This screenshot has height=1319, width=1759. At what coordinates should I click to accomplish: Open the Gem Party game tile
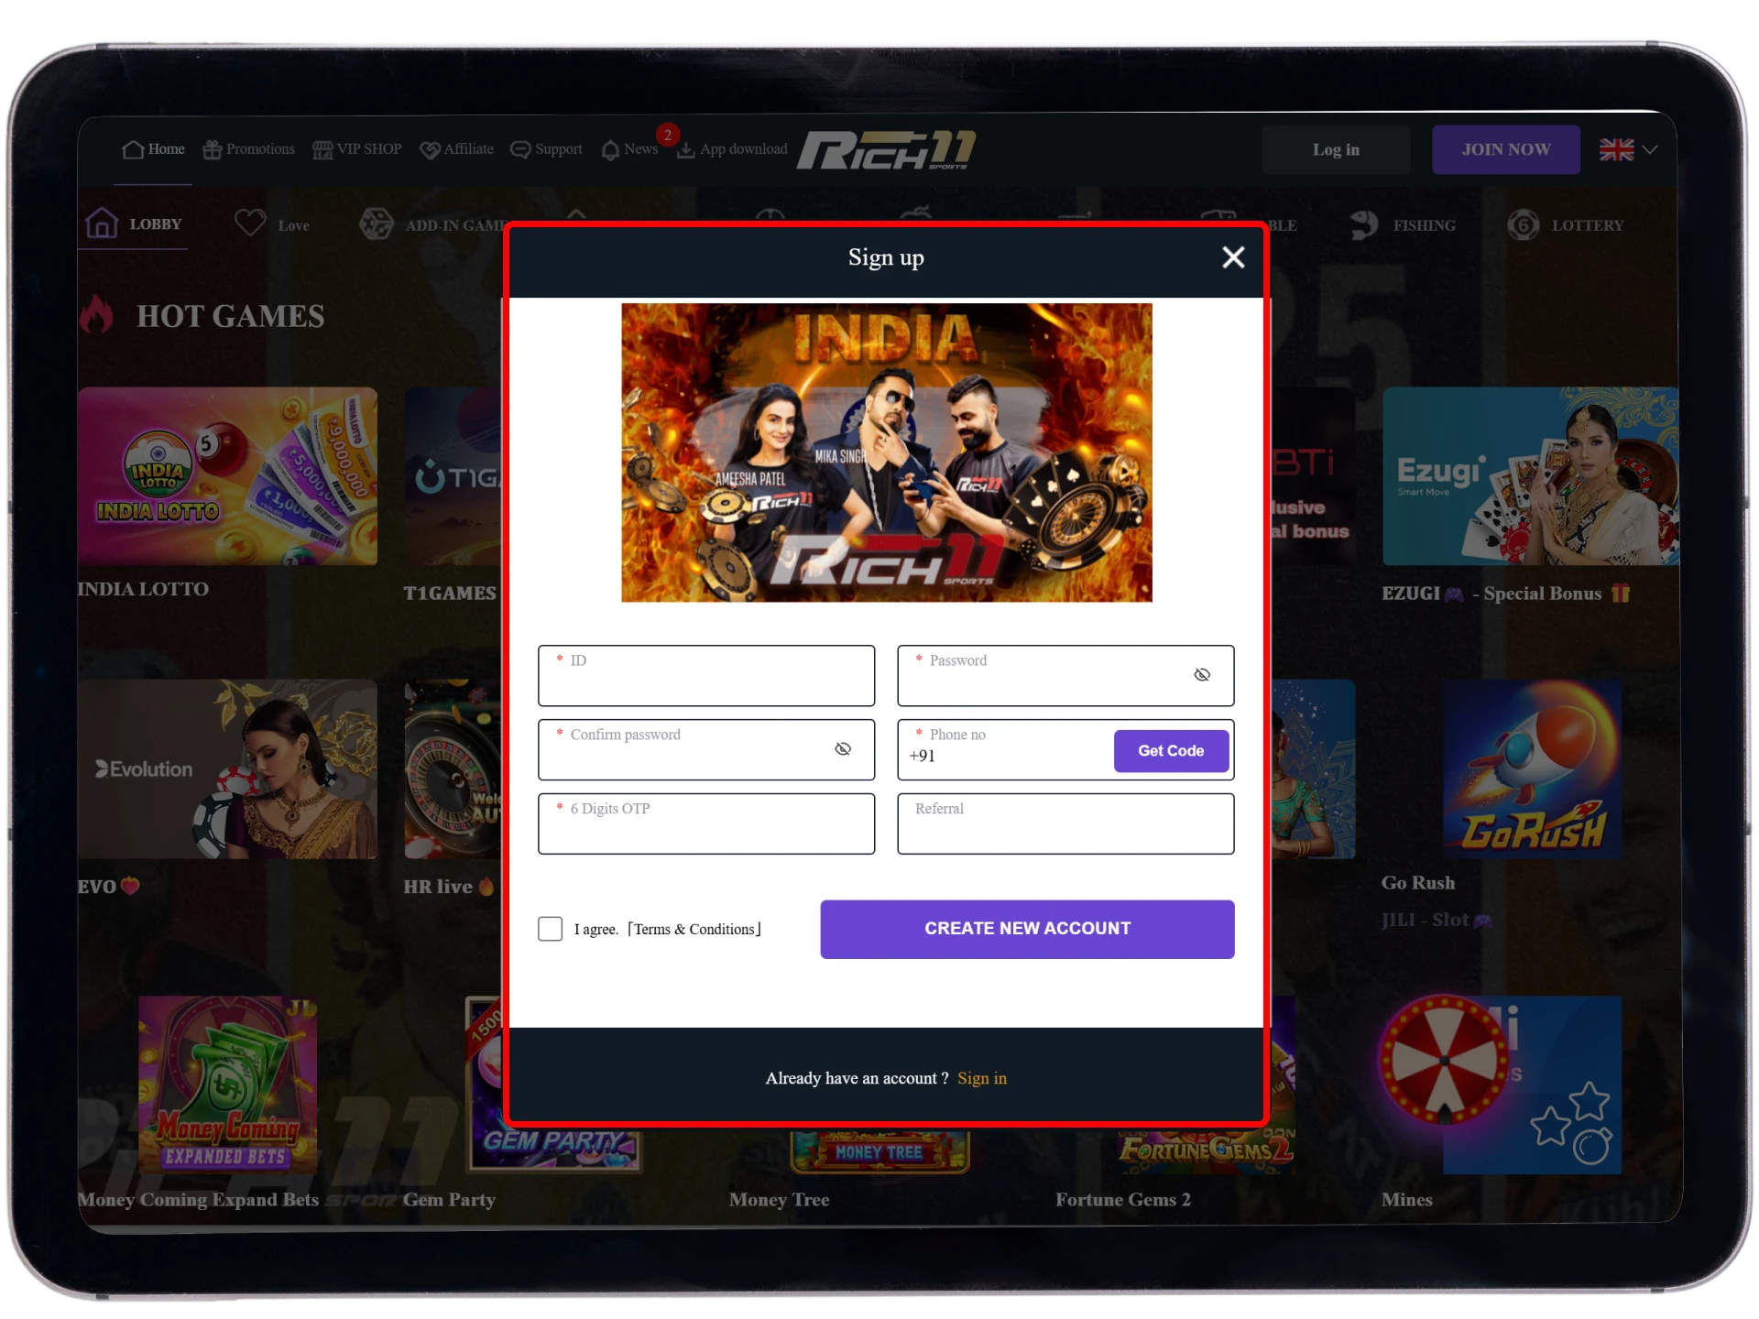553,1150
